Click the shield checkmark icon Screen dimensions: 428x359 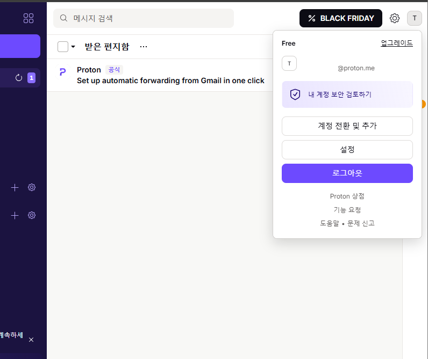[295, 94]
